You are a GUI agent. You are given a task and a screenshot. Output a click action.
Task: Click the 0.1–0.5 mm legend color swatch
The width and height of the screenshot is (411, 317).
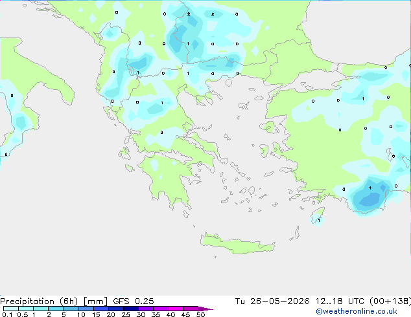tap(11, 309)
